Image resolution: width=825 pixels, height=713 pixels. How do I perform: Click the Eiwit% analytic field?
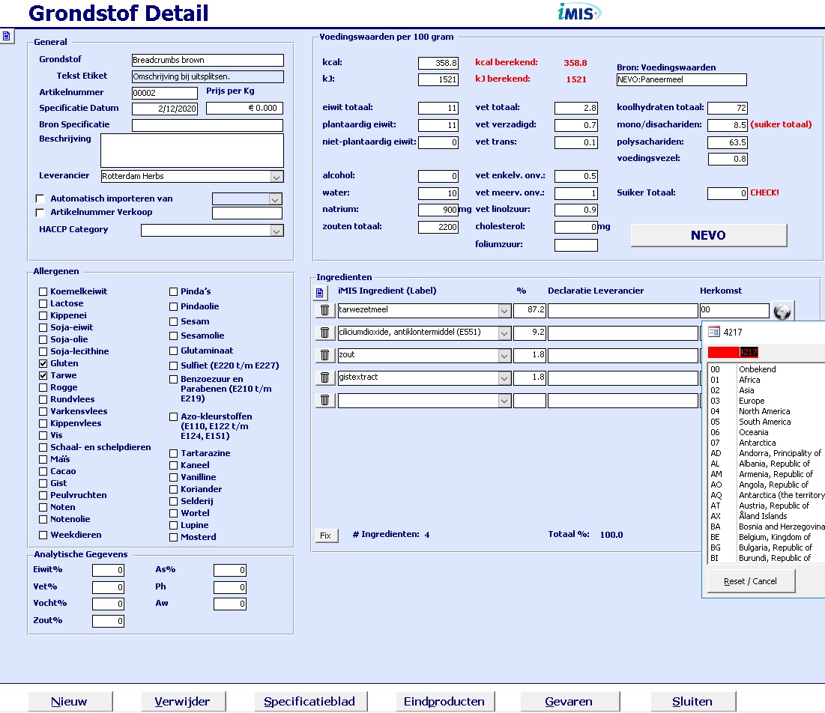coord(109,571)
